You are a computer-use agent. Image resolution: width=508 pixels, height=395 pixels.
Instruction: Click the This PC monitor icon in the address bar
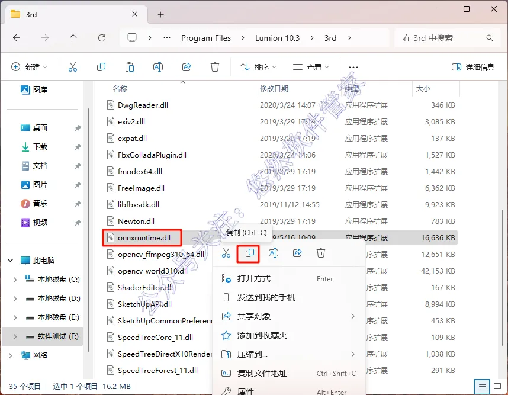[132, 38]
